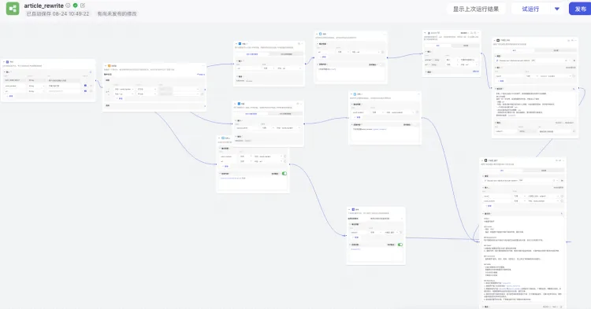Click the orange condition selector node icon
Screen dimensions: 591x309
[x=110, y=66]
